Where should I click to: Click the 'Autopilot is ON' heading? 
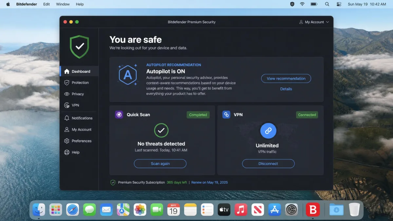(166, 71)
